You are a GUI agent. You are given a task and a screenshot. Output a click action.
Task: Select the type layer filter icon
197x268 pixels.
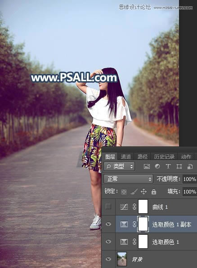click(x=168, y=166)
